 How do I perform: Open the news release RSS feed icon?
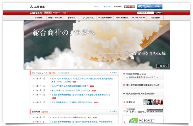point(50,73)
